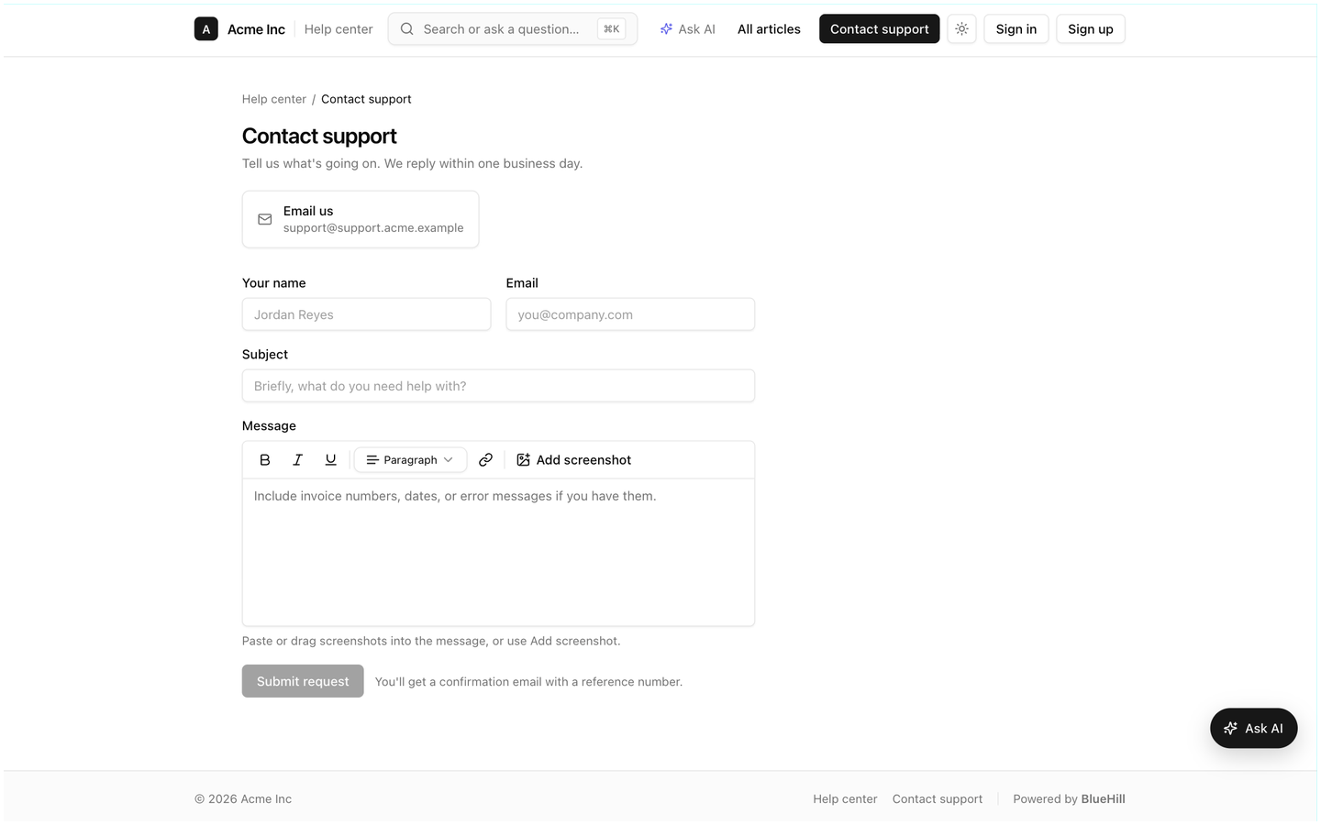This screenshot has width=1321, height=825.
Task: Apply italic formatting in the message editor
Action: coord(298,460)
